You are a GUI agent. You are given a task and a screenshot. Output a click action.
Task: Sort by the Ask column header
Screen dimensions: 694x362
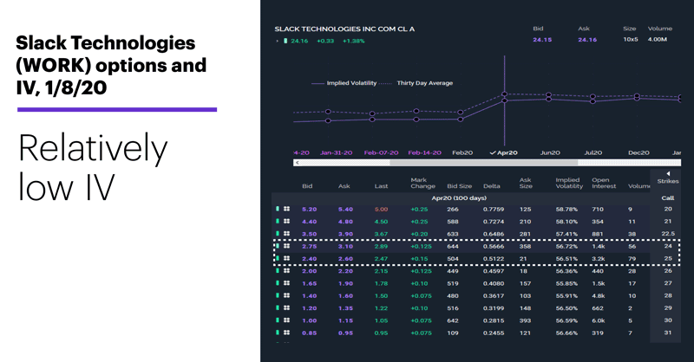point(344,186)
